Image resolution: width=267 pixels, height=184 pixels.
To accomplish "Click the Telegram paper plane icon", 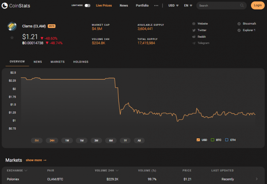I will [194, 43].
